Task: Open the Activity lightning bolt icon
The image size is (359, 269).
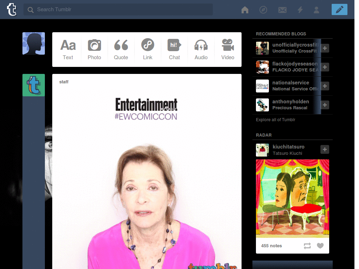Action: [x=300, y=10]
